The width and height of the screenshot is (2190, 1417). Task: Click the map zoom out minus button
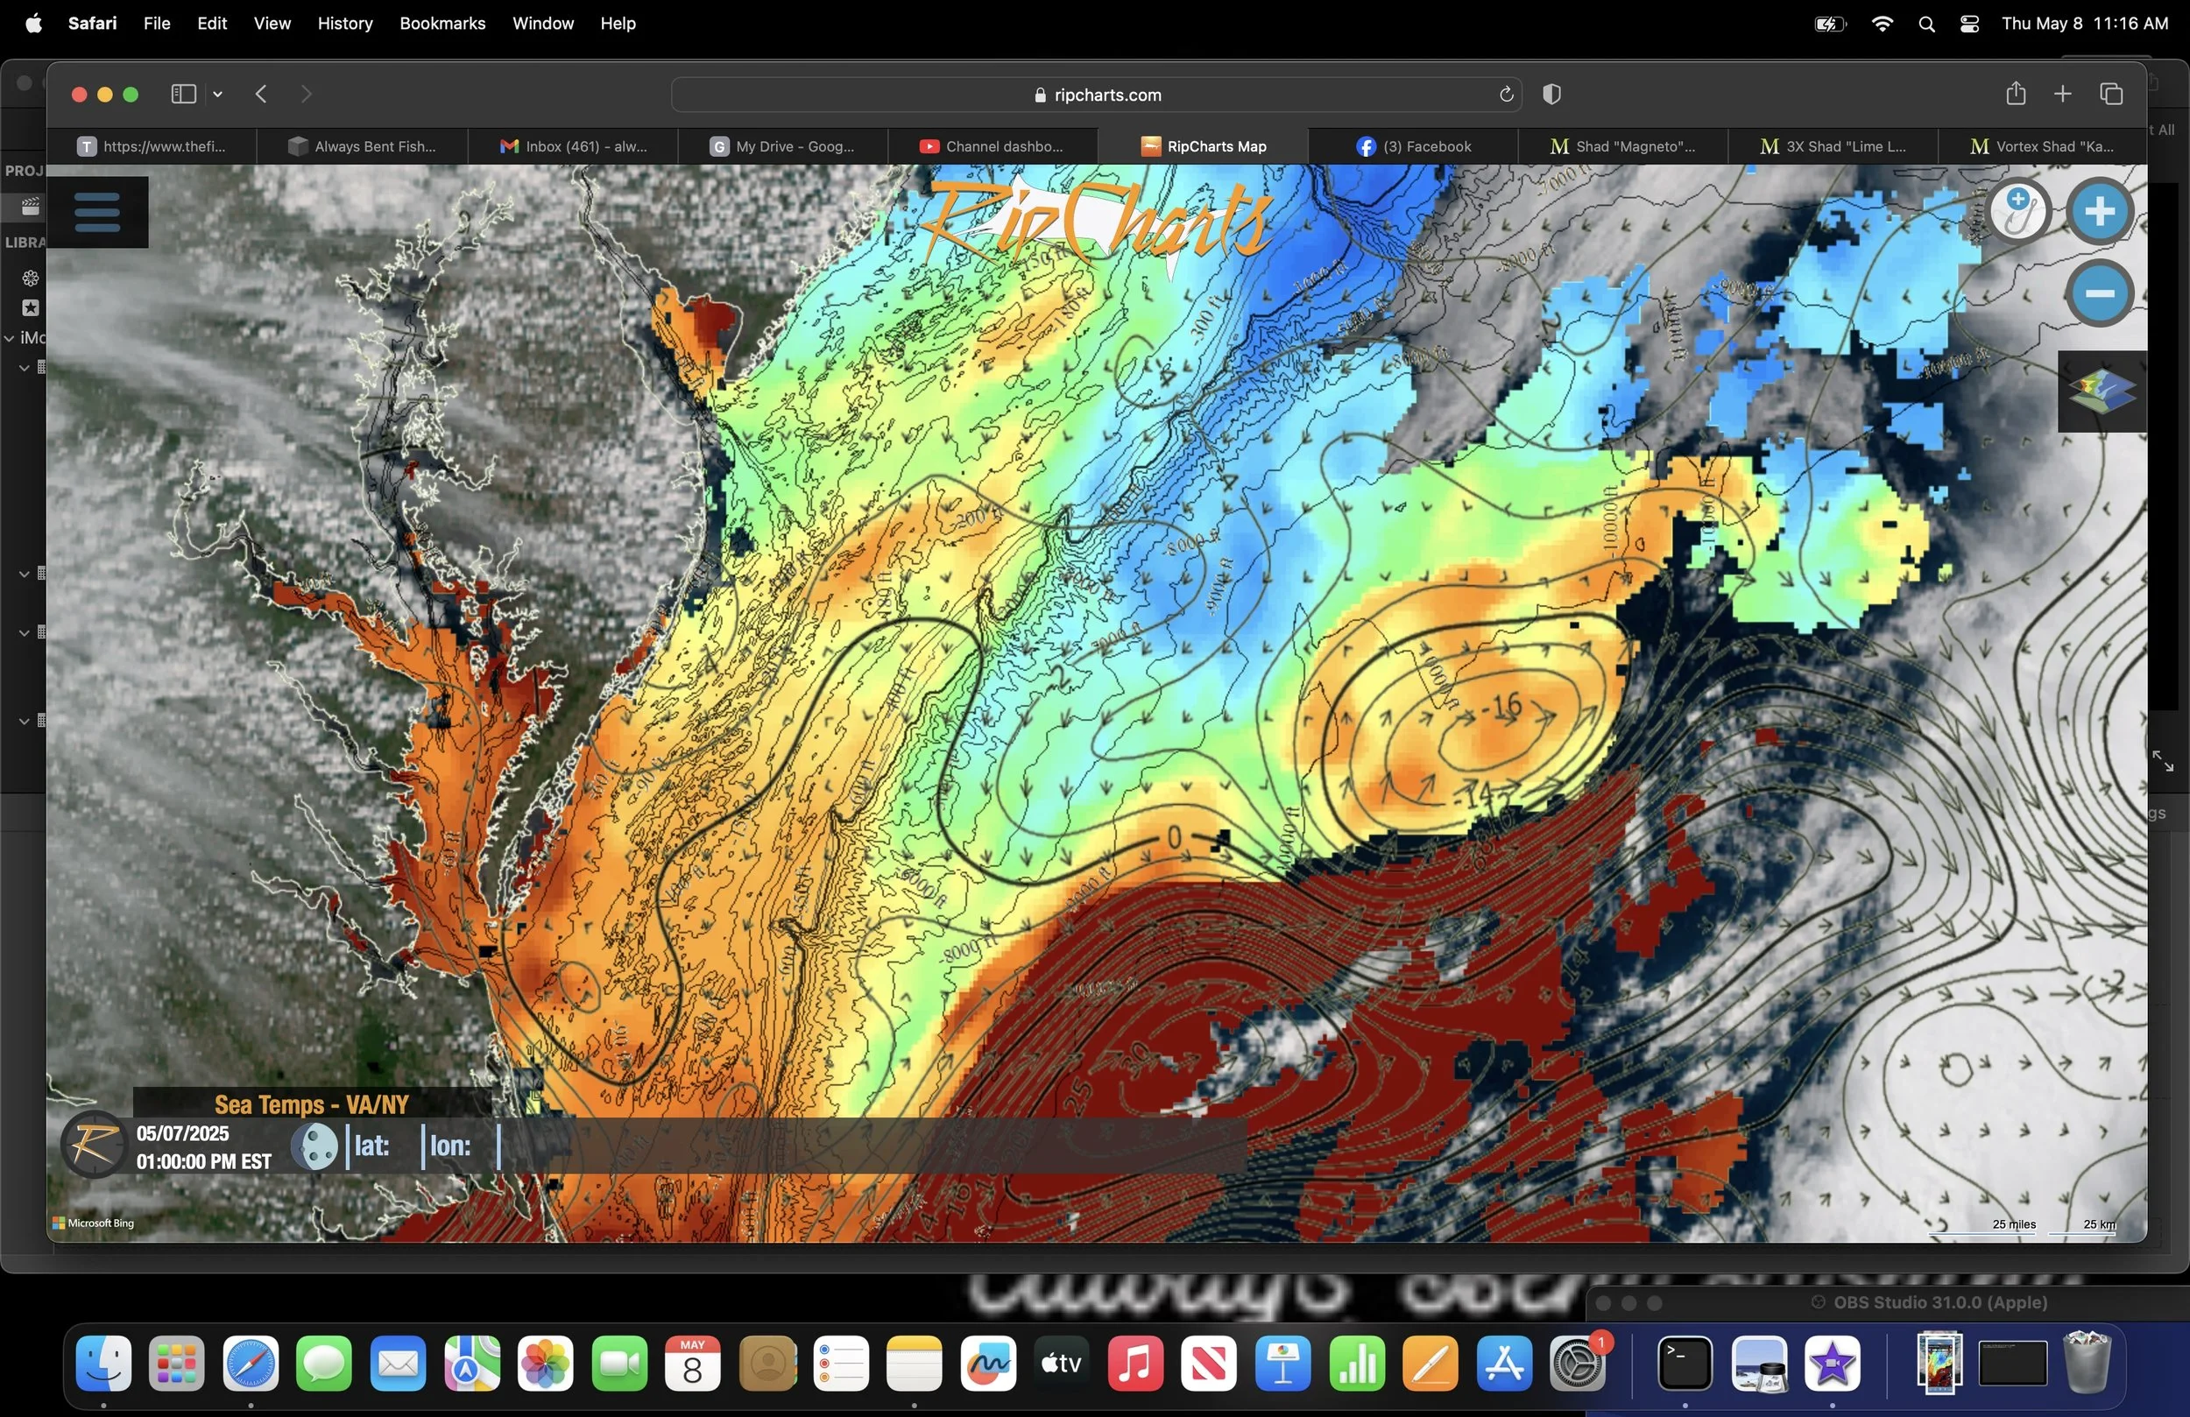click(x=2099, y=293)
